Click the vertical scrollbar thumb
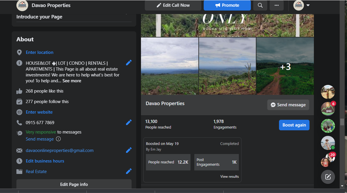 342,122
